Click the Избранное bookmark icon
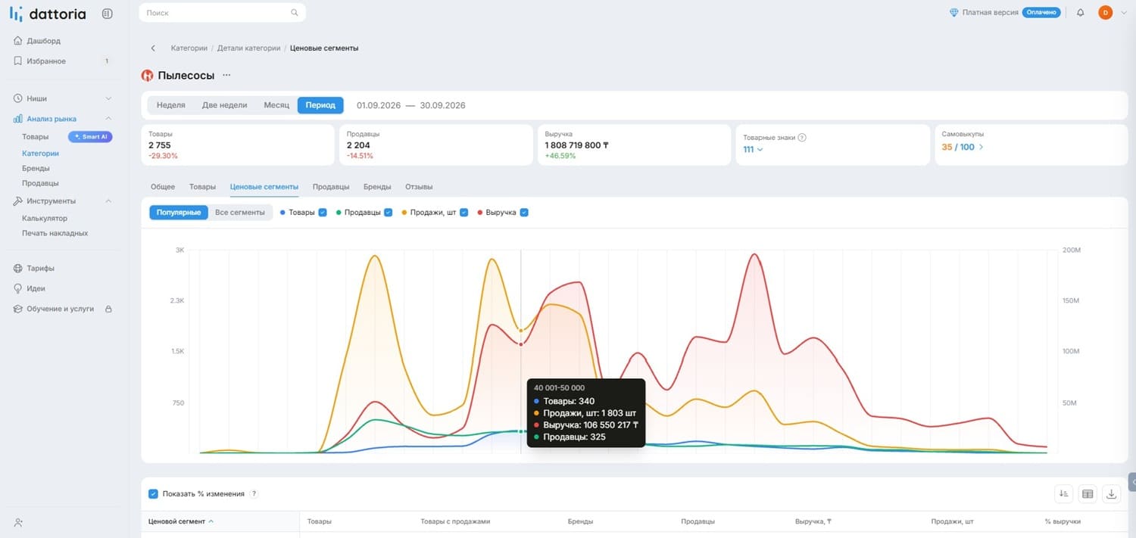The height and width of the screenshot is (538, 1136). click(x=18, y=61)
